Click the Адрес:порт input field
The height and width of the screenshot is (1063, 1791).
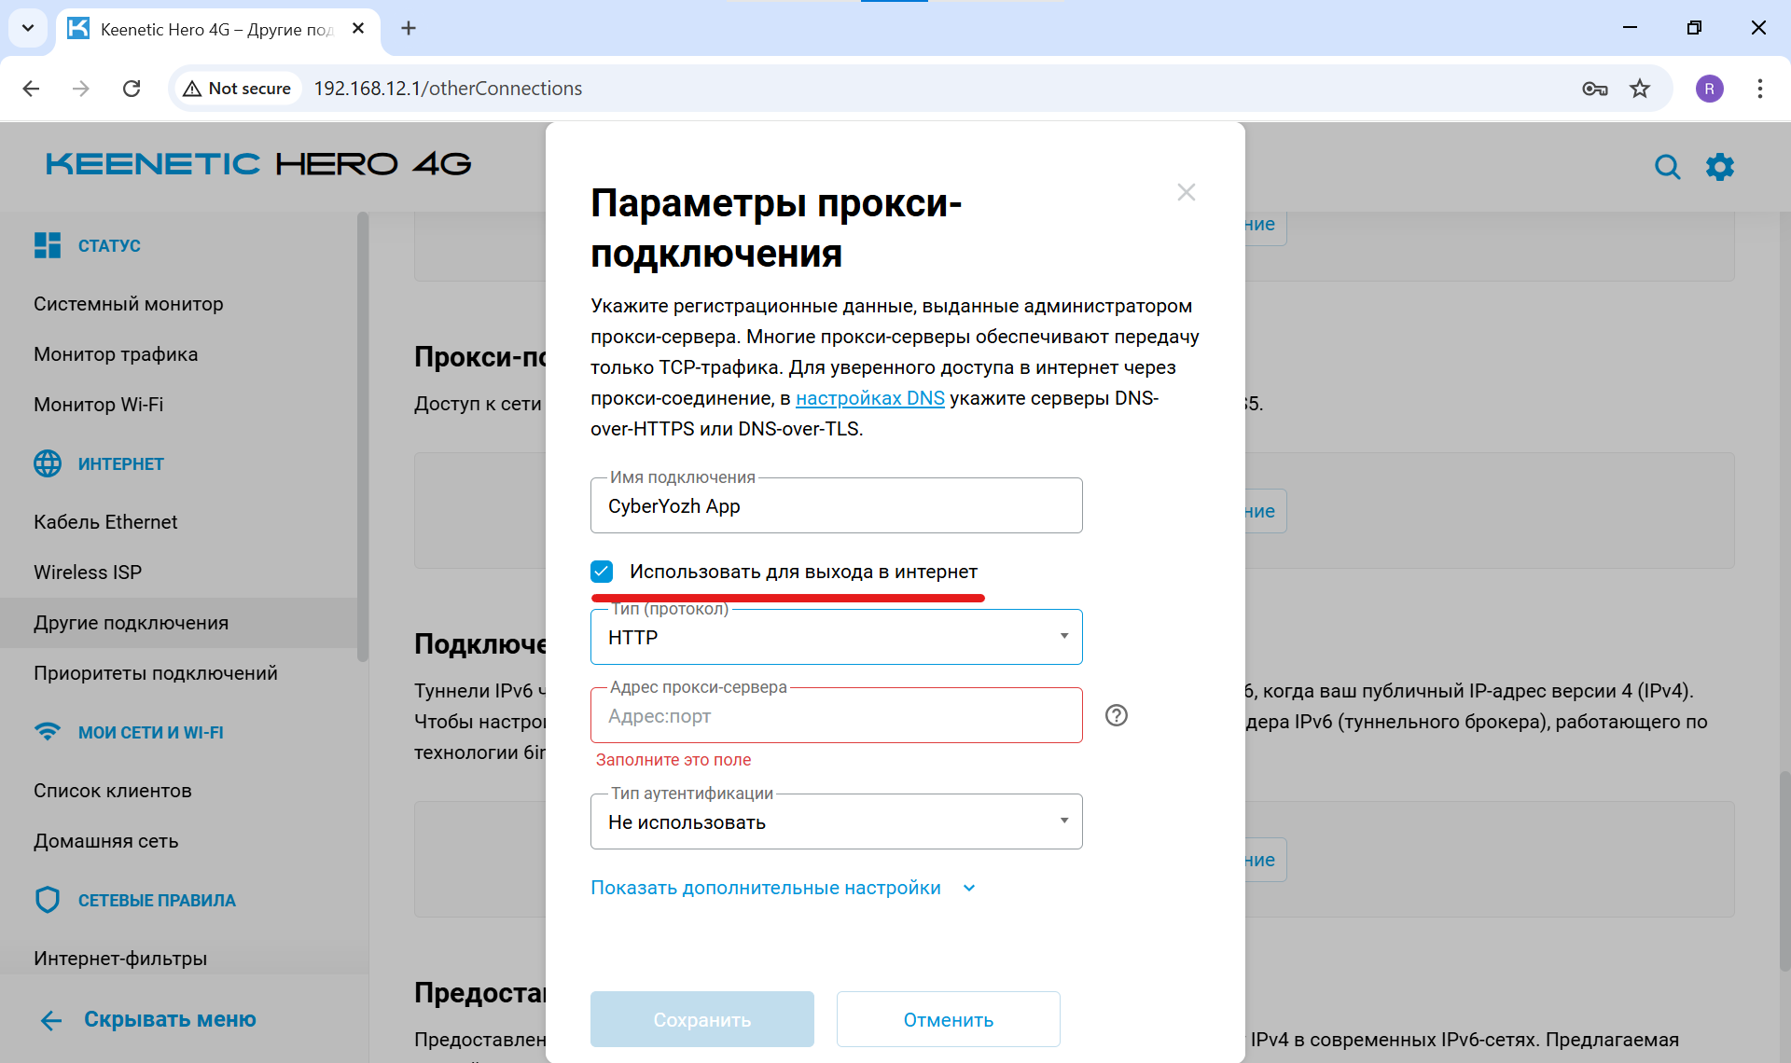coord(837,715)
